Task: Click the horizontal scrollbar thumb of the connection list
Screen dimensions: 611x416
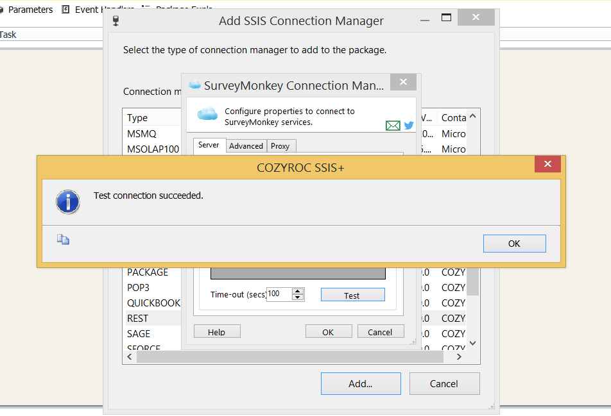Action: [290, 356]
